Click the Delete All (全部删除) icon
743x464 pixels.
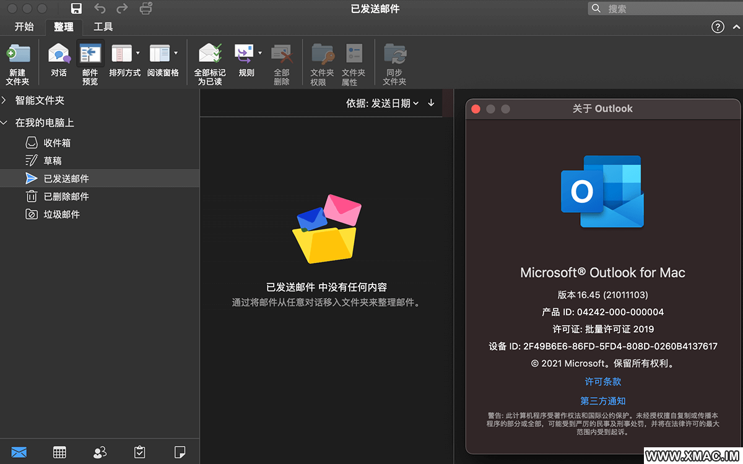coord(282,54)
